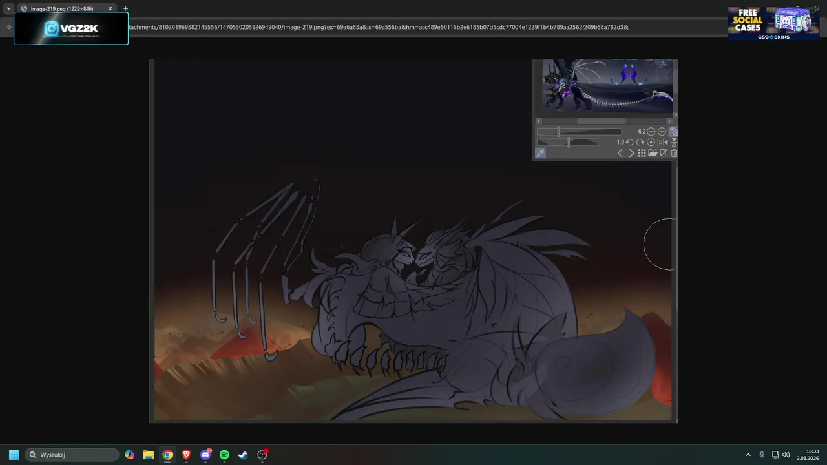The image size is (827, 465).
Task: Open the image grid list in sub view
Action: (642, 153)
